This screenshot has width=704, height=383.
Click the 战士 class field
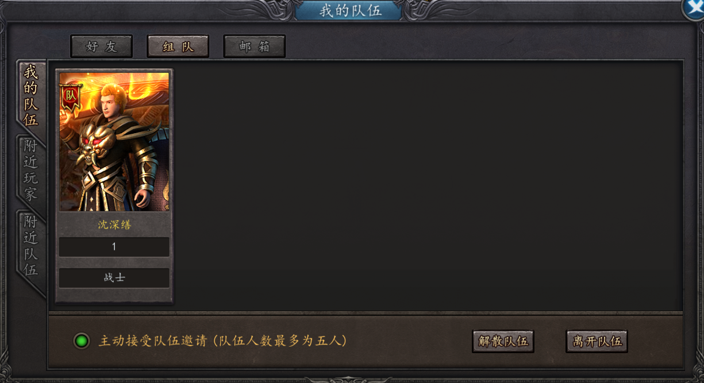114,278
